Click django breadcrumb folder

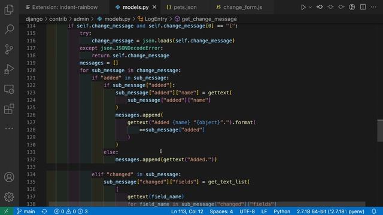point(34,19)
